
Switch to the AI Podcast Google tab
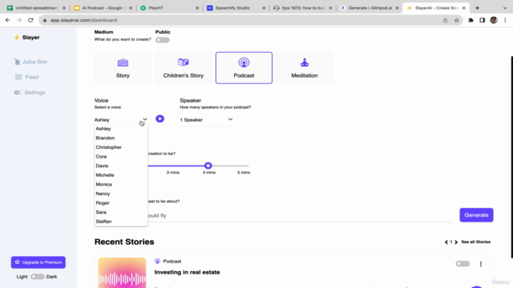point(103,8)
